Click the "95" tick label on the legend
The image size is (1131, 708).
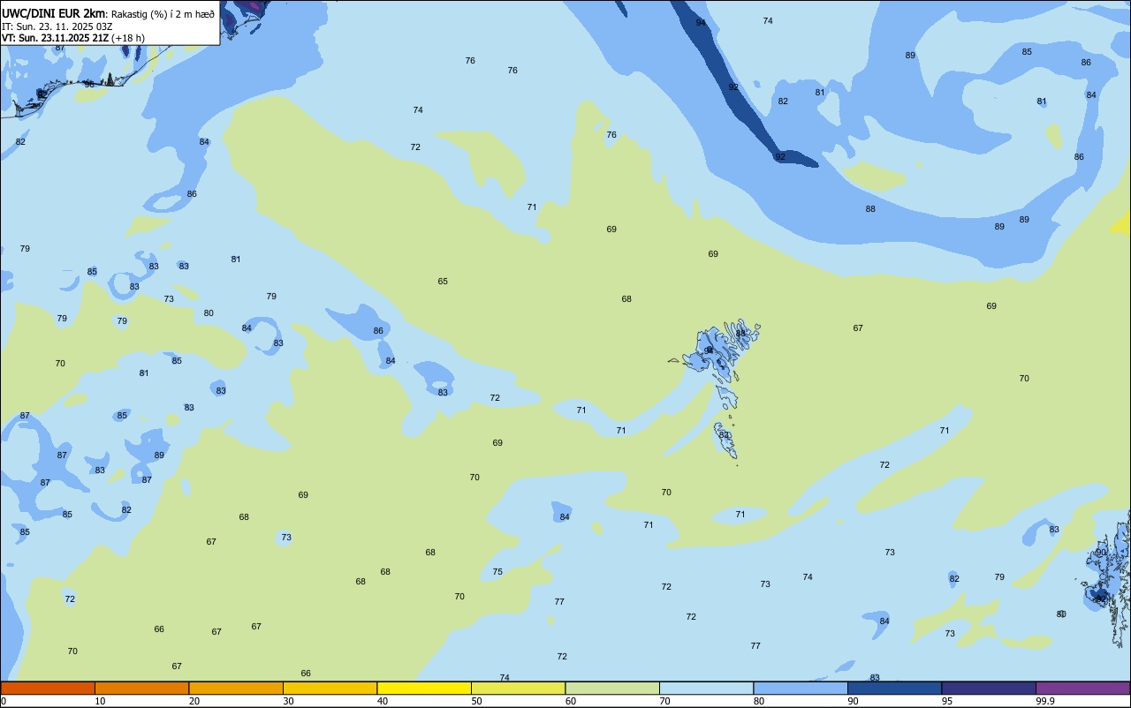pos(947,701)
